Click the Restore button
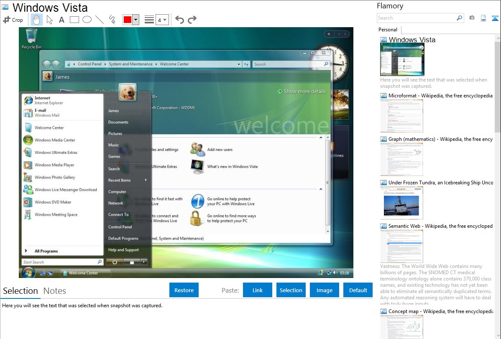This screenshot has width=501, height=339. click(184, 290)
